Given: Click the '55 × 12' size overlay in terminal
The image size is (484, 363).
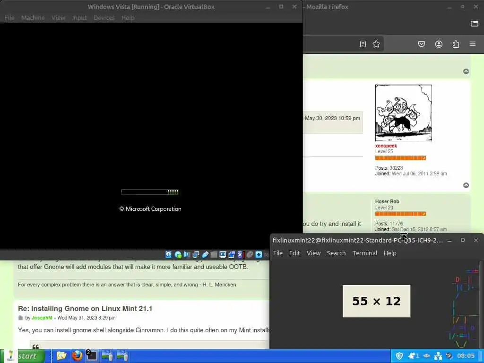Looking at the screenshot, I should (376, 301).
